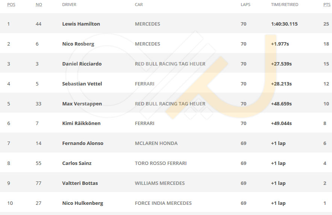Click Valtteri Bottas's name

coord(80,183)
